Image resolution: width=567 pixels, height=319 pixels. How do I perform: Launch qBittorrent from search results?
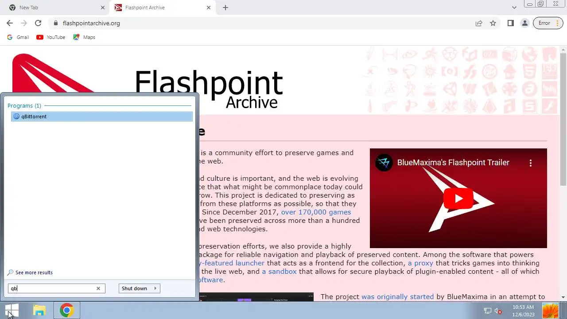pos(101,117)
